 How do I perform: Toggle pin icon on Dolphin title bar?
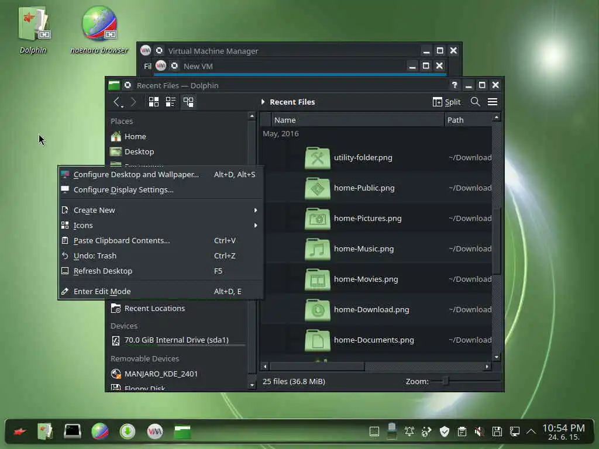pos(128,85)
